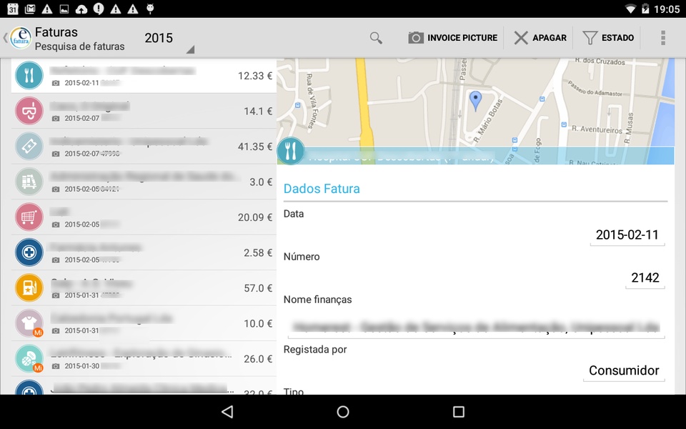Open the e-fatura app logo
The height and width of the screenshot is (429, 686).
pyautogui.click(x=21, y=38)
